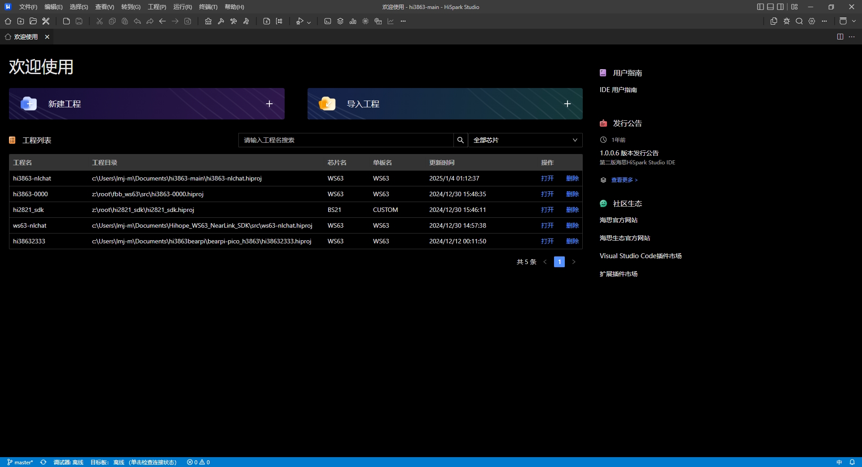Screen dimensions: 862x467
Task: Click the sync changes icon in status bar
Action: (x=43, y=462)
